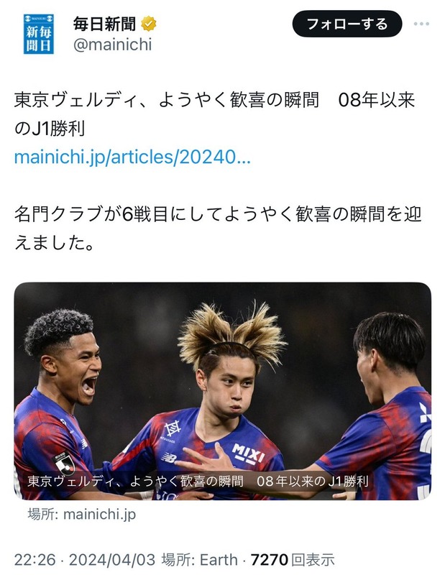Viewport: 445px width, 575px height.
Task: Open the Mainichi Shimbun profile avatar
Action: [x=39, y=34]
